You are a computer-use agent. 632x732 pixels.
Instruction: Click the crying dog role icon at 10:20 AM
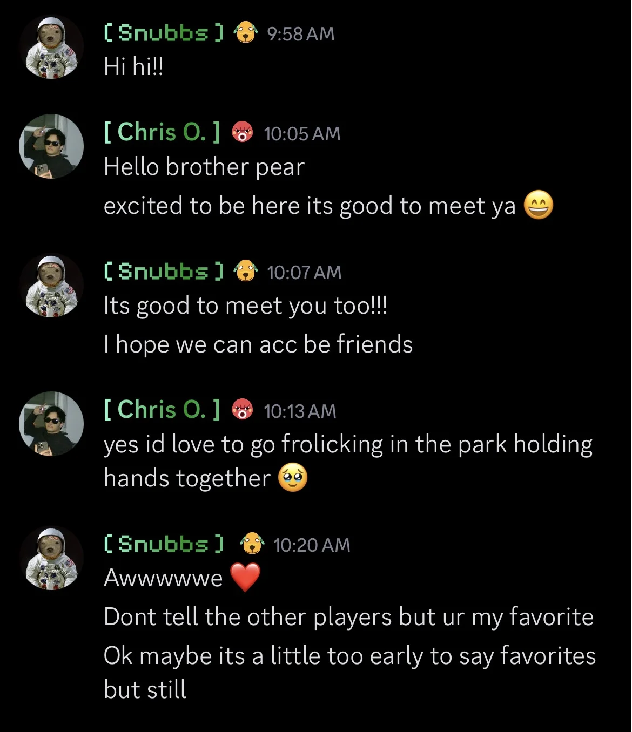tap(252, 543)
